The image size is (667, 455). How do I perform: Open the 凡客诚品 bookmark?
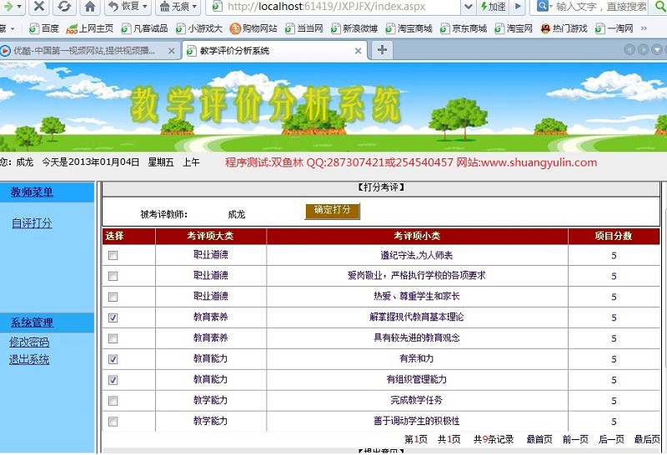[144, 28]
